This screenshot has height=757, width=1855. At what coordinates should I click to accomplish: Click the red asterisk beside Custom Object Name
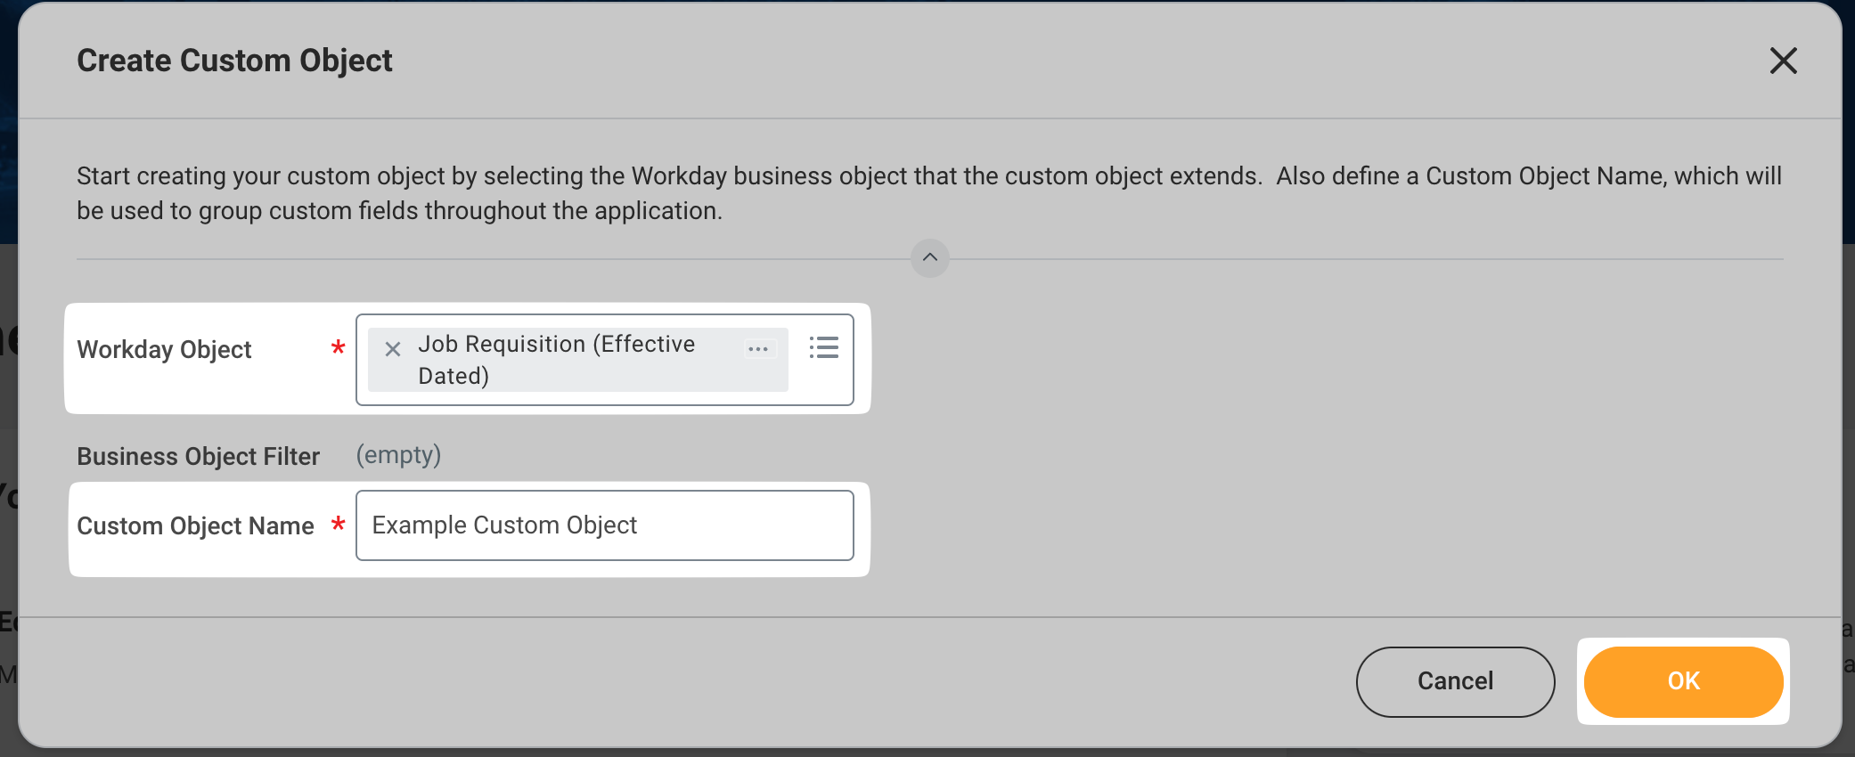click(x=338, y=525)
